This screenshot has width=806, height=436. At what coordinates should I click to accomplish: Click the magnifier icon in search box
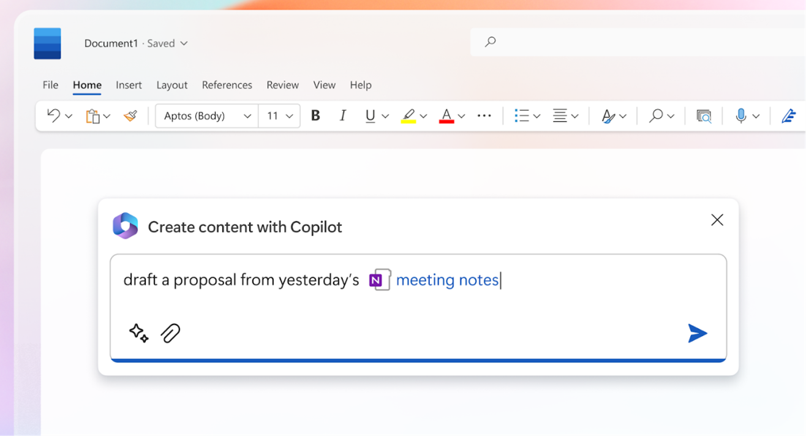pyautogui.click(x=490, y=42)
